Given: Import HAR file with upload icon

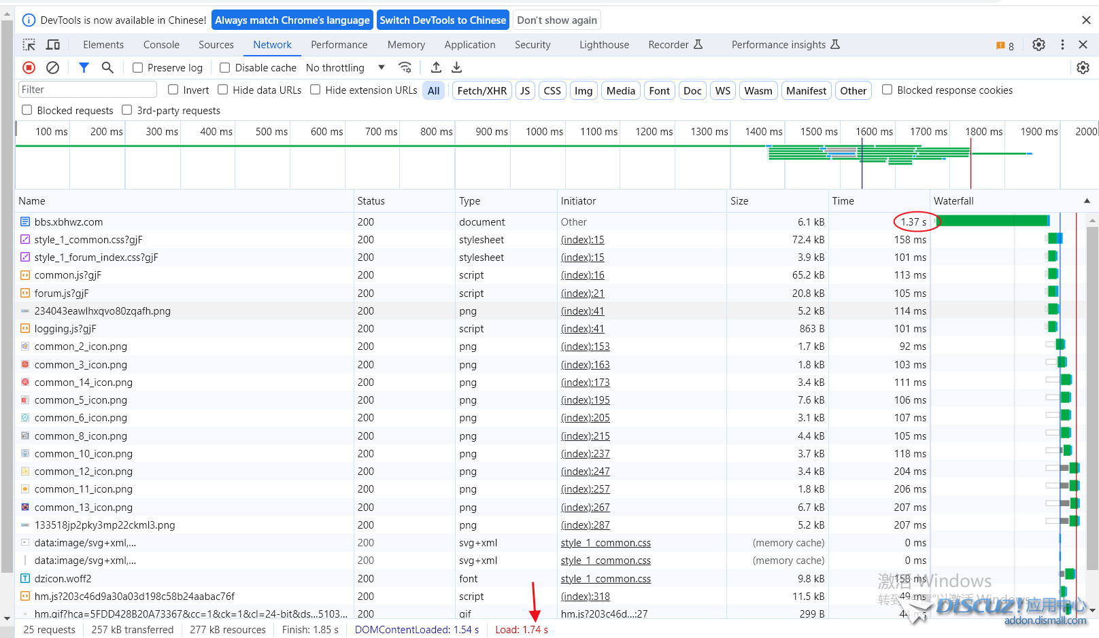Looking at the screenshot, I should point(436,67).
